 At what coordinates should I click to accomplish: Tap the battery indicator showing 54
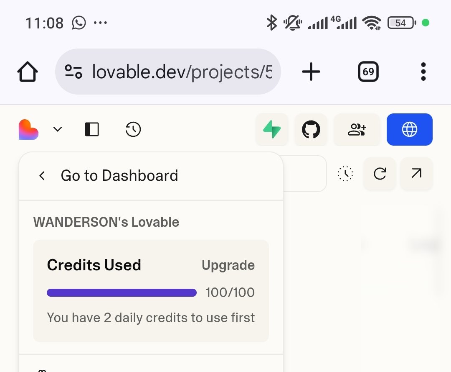402,23
